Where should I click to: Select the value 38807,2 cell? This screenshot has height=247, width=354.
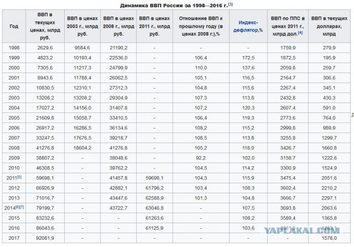(45, 158)
